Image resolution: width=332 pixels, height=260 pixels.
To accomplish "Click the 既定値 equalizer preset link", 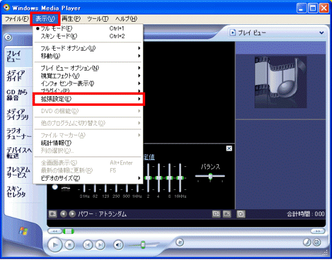I will click(x=149, y=157).
